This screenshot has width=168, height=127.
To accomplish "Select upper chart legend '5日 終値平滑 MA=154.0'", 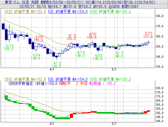I will tap(68, 12).
